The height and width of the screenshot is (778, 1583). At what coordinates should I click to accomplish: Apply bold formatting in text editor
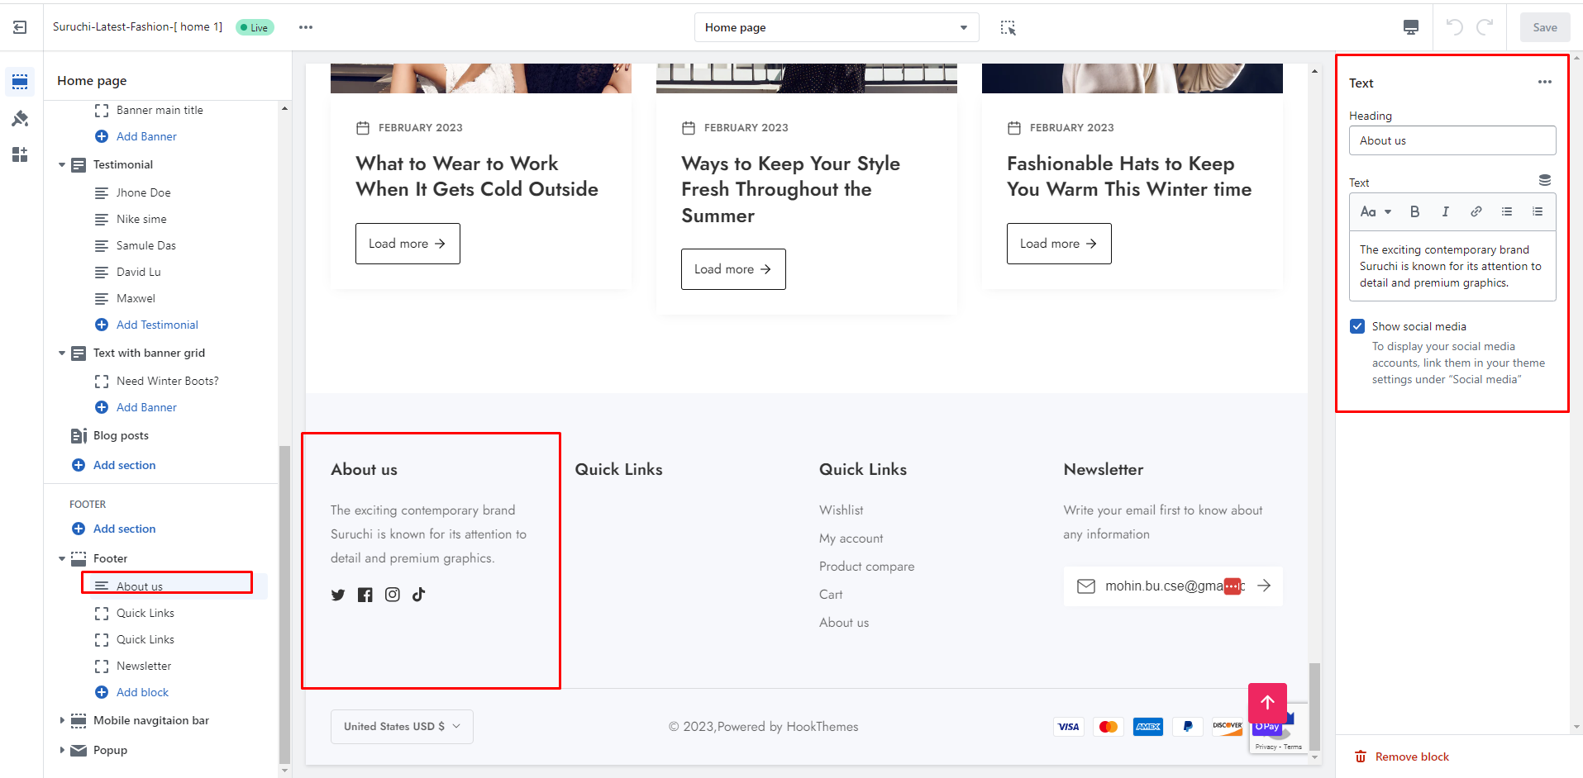click(x=1414, y=211)
